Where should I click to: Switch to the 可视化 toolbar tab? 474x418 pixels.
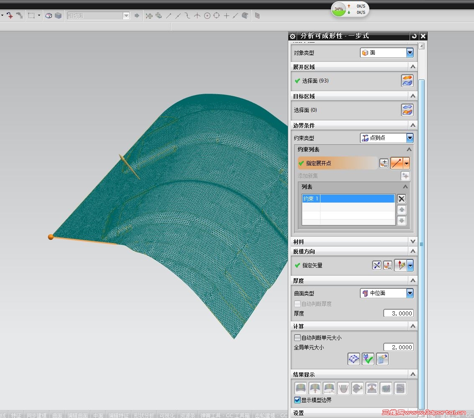coord(167,415)
